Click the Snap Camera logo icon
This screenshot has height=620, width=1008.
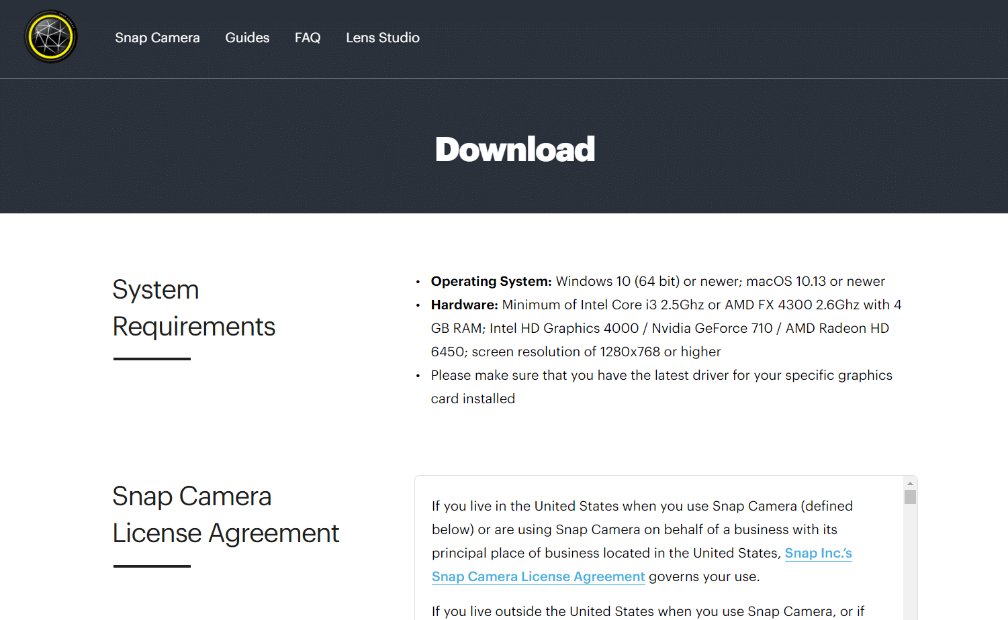click(51, 37)
